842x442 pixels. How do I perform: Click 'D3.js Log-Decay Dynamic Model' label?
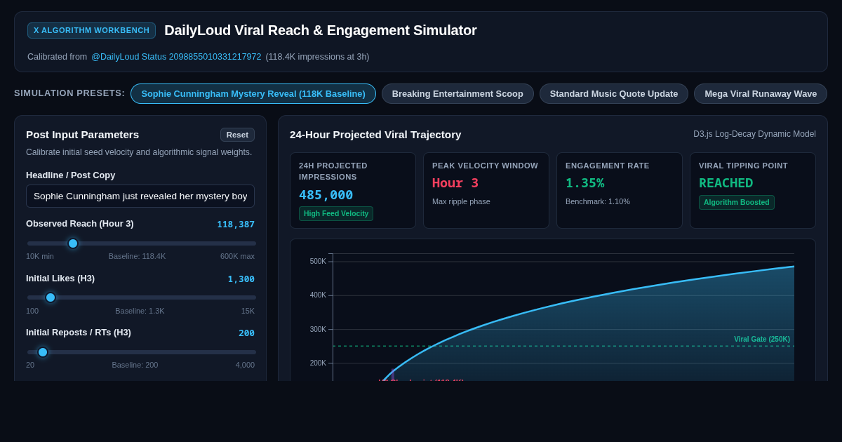754,134
